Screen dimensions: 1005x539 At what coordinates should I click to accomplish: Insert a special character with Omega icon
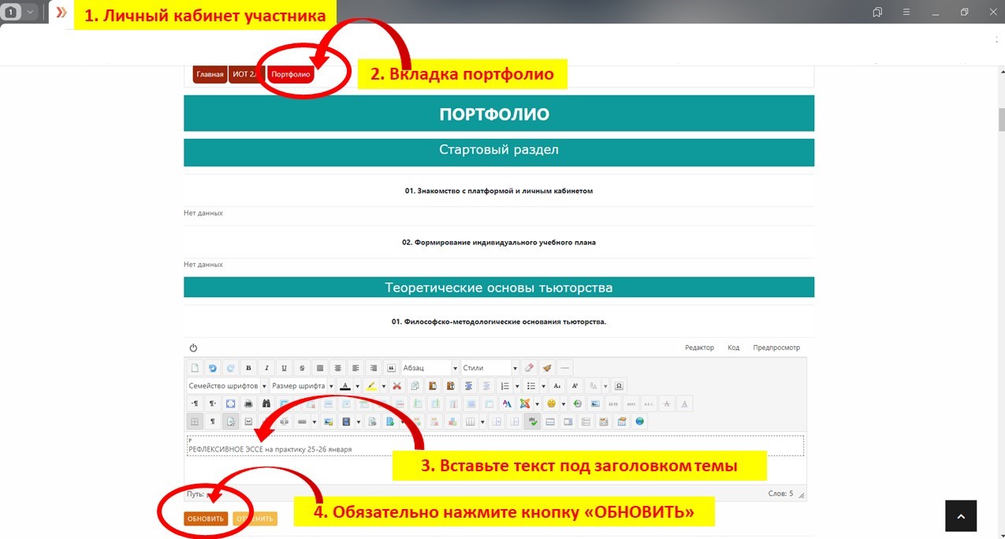[x=619, y=386]
